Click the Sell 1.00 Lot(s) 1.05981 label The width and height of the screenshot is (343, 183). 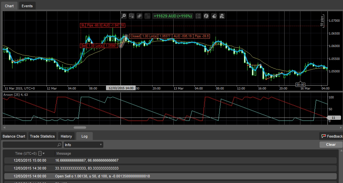point(99,46)
